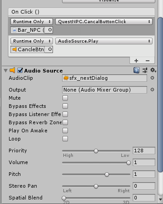This screenshot has width=163, height=204.
Task: Toggle the Loop checkbox
Action: [x=65, y=139]
